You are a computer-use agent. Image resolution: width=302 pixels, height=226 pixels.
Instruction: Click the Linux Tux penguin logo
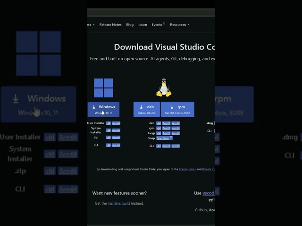164,88
